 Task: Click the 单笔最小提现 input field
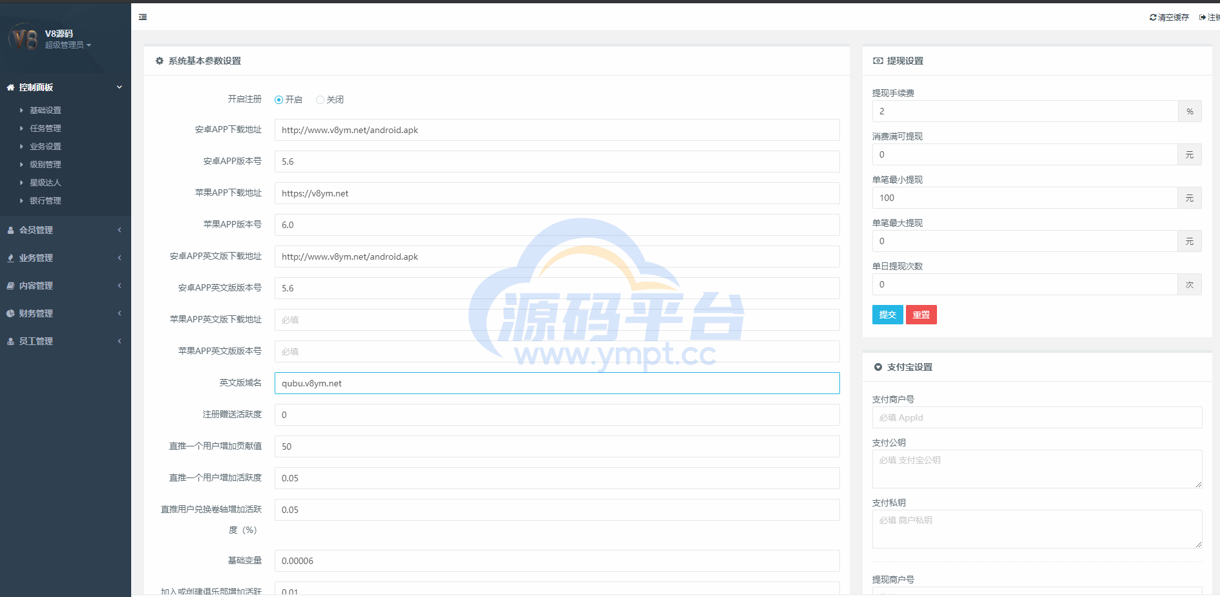[1025, 198]
